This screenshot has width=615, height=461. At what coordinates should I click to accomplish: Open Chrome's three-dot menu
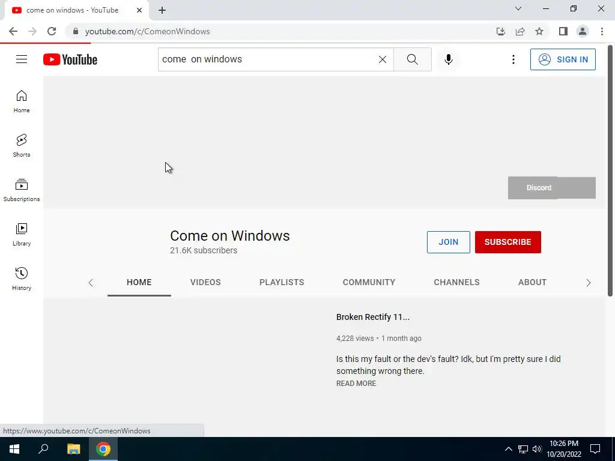[x=602, y=31]
